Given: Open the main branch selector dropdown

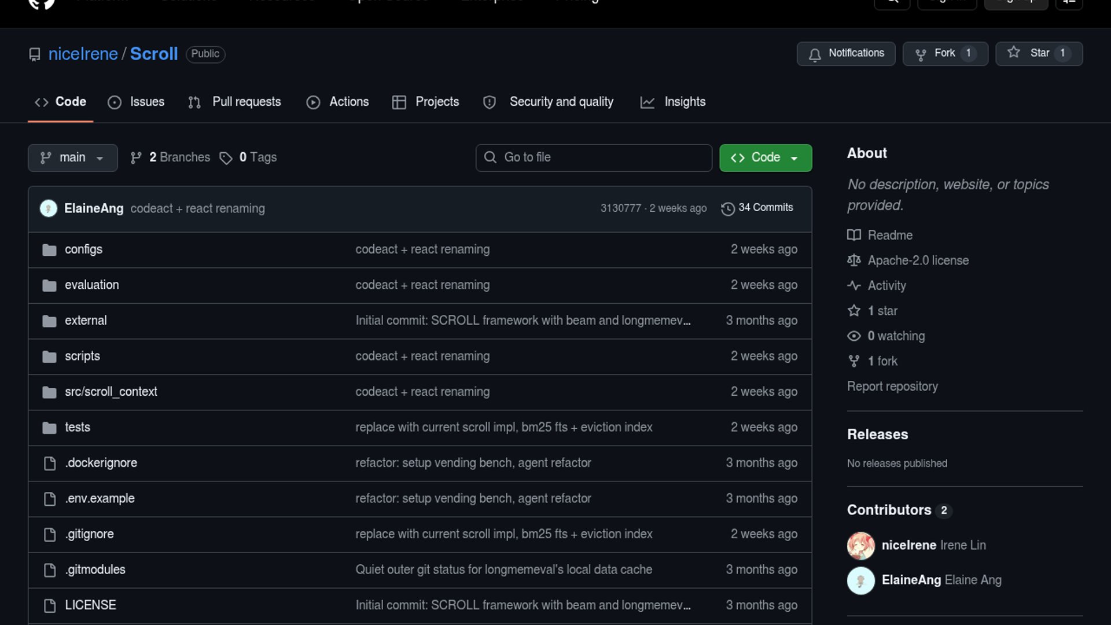Looking at the screenshot, I should [x=73, y=158].
